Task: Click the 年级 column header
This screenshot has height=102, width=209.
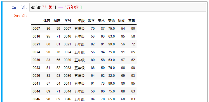Action: [x=81, y=21]
